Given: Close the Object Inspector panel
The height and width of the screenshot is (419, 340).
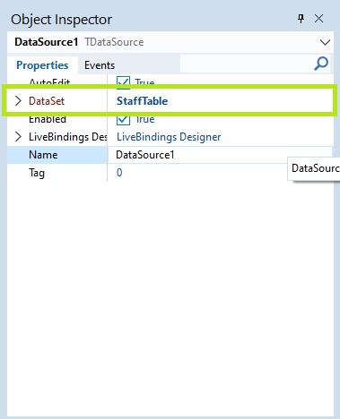Looking at the screenshot, I should 319,19.
